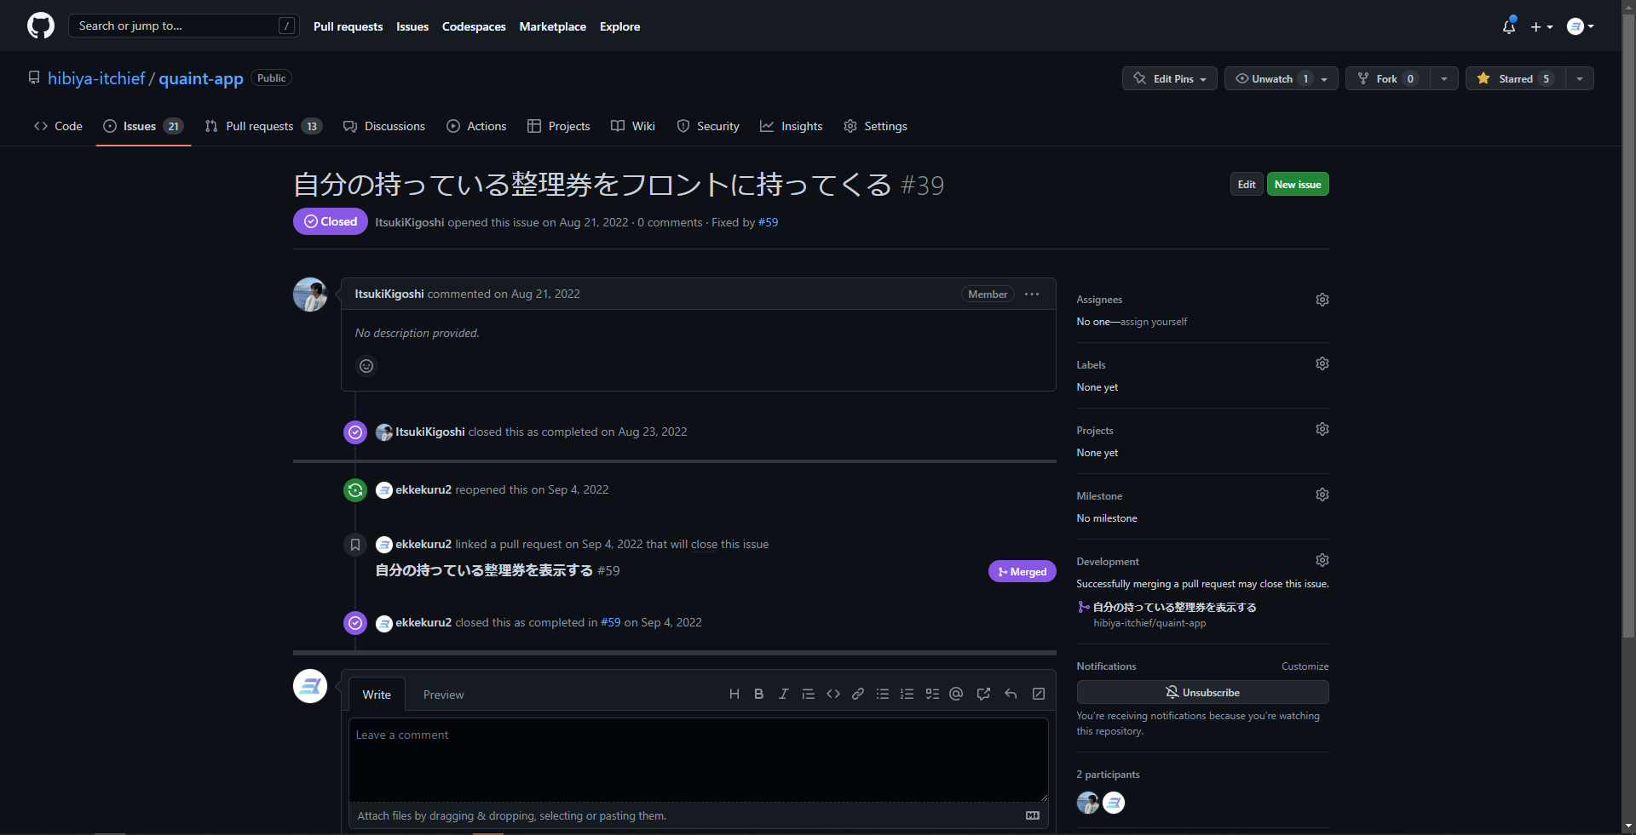
Task: Switch to the Insights tab
Action: pos(792,126)
